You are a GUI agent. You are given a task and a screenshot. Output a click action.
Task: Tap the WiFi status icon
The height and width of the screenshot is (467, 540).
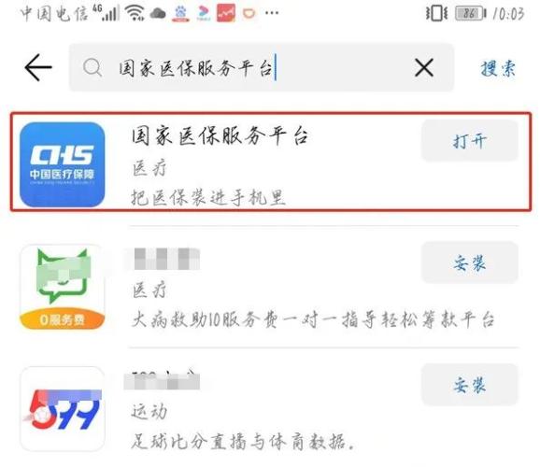(x=135, y=13)
